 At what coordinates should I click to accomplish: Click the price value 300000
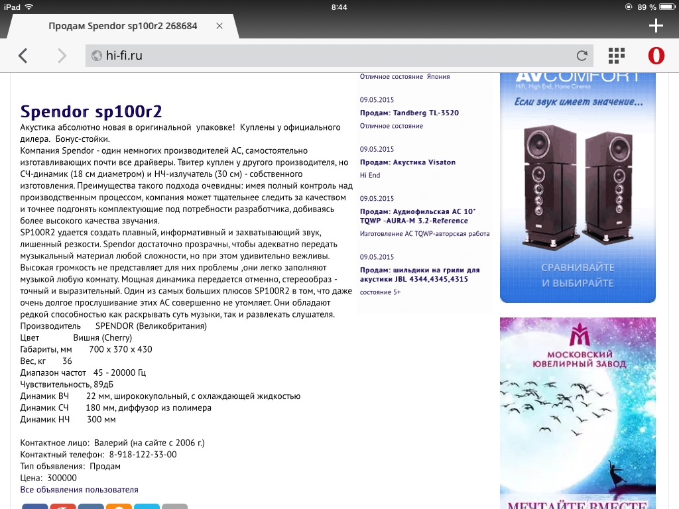click(62, 478)
